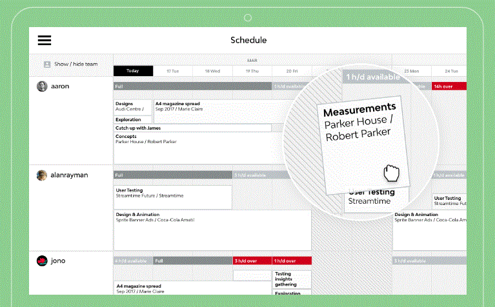Click magnified User Testing Streamtime card
The width and height of the screenshot is (495, 307).
pos(376,199)
